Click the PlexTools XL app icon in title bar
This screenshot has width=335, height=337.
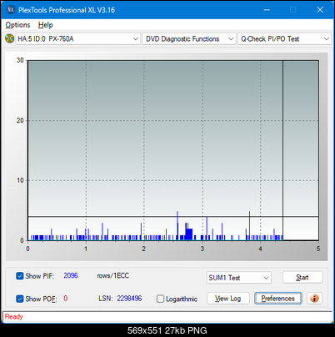click(x=10, y=10)
